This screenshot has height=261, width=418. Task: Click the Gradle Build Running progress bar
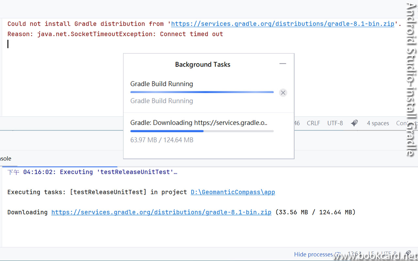202,92
